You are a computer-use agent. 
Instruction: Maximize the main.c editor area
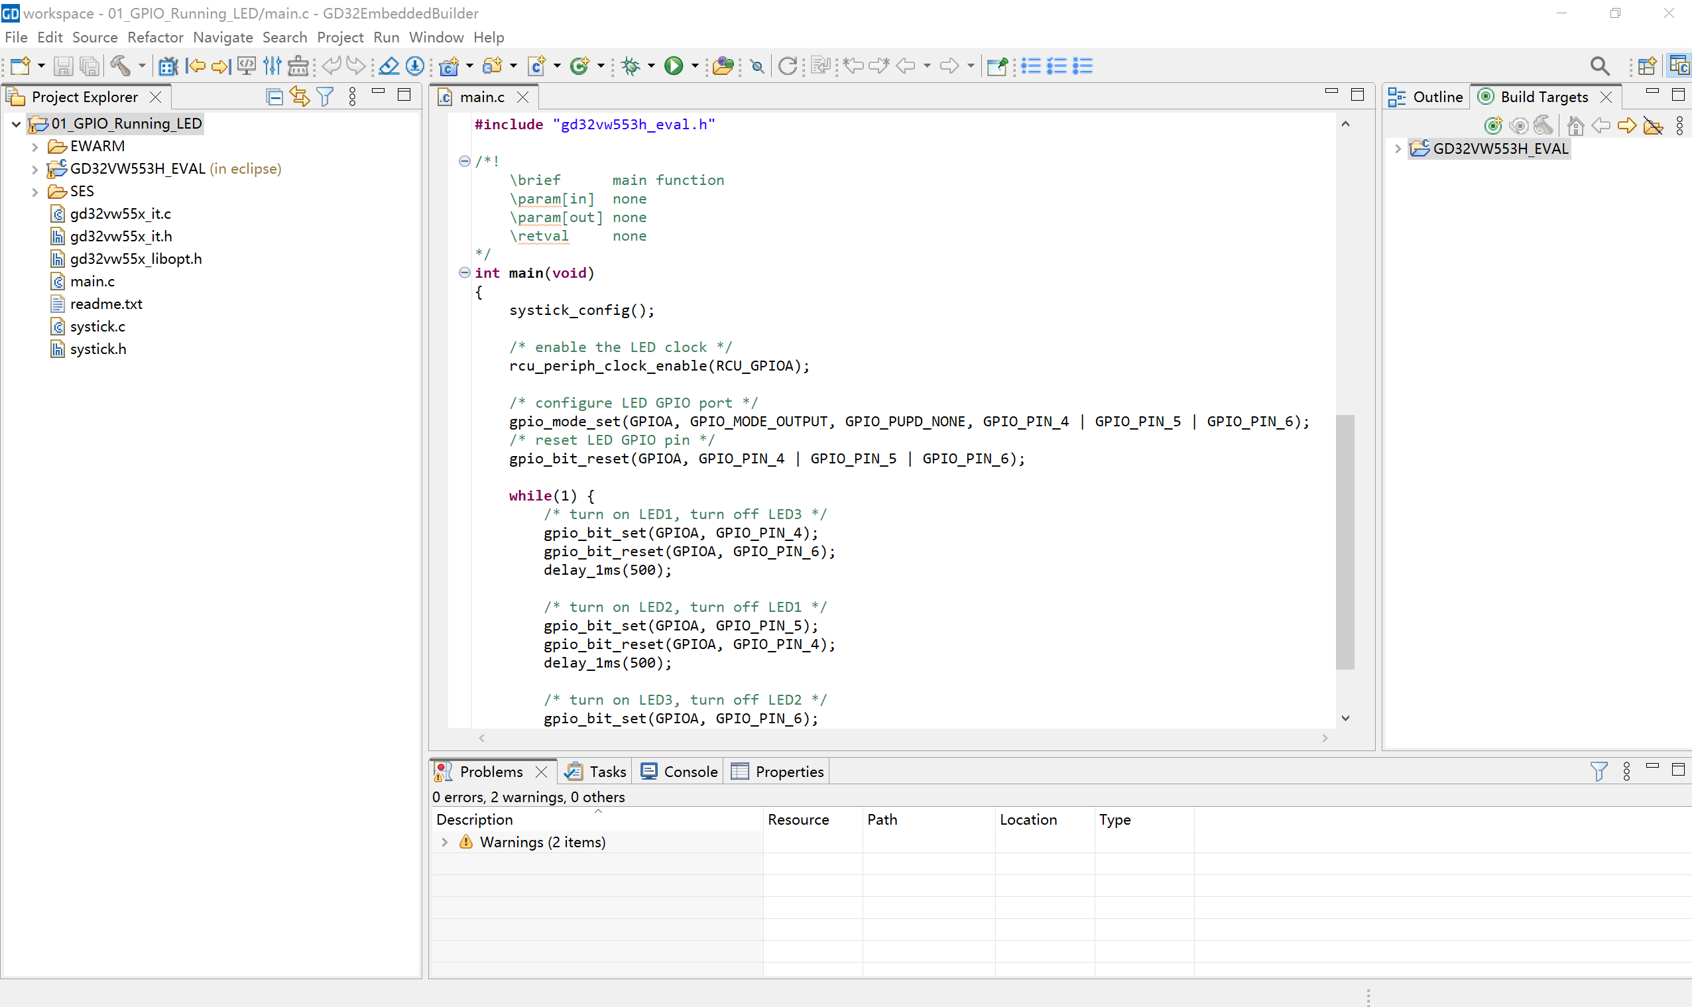1358,95
